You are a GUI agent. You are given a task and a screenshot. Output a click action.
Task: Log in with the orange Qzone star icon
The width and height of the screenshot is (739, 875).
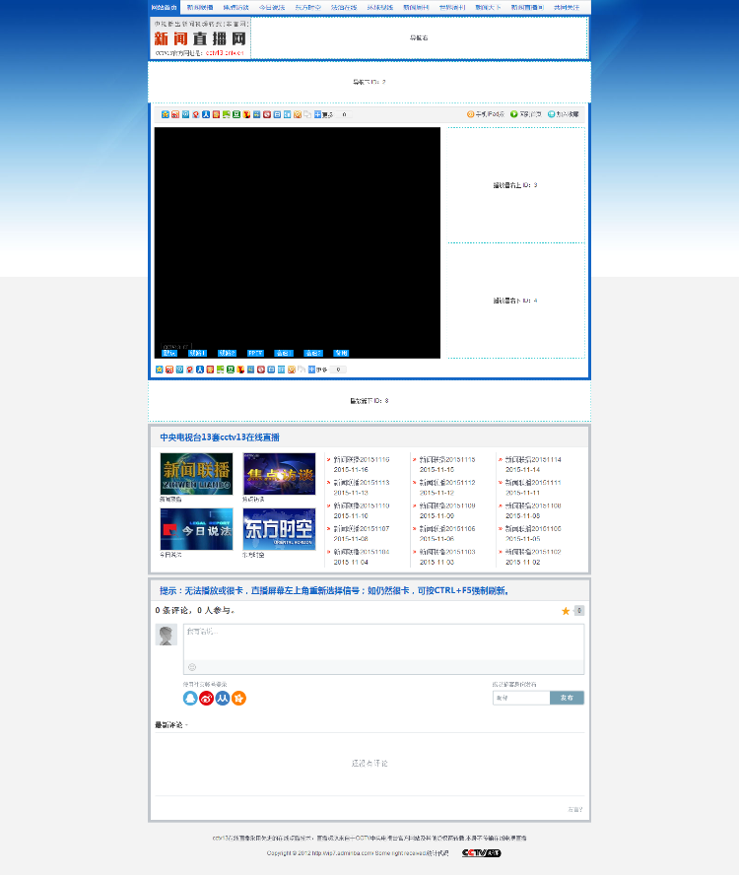tap(238, 698)
